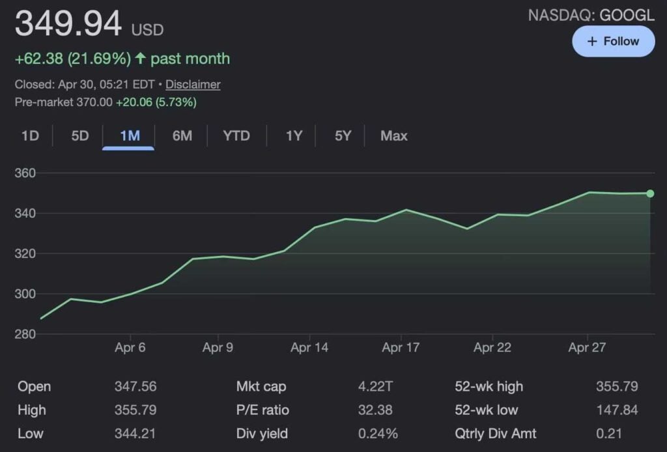
Task: Click the Mkt cap label
Action: [261, 387]
